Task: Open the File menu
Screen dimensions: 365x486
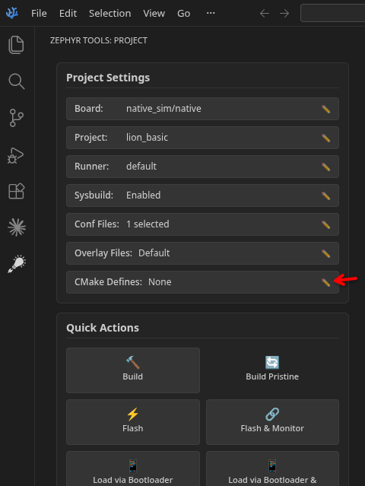Action: [x=39, y=14]
